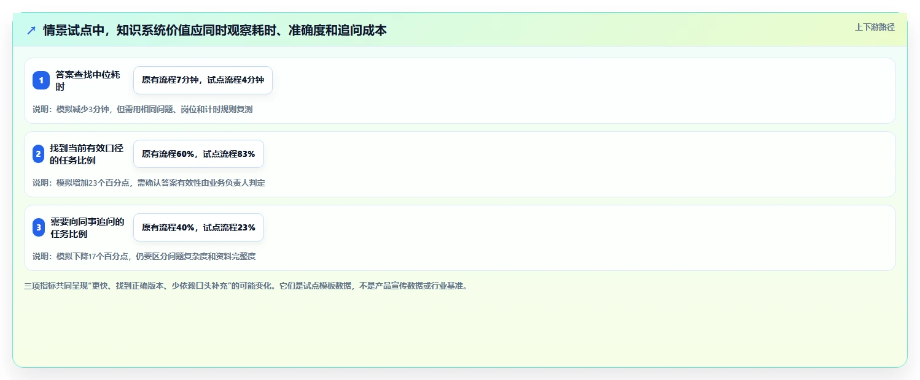Screen dimensions: 920x380
Task: Click the 原有流程7分钟，试点流程4分钟 pill
Action: (x=203, y=80)
